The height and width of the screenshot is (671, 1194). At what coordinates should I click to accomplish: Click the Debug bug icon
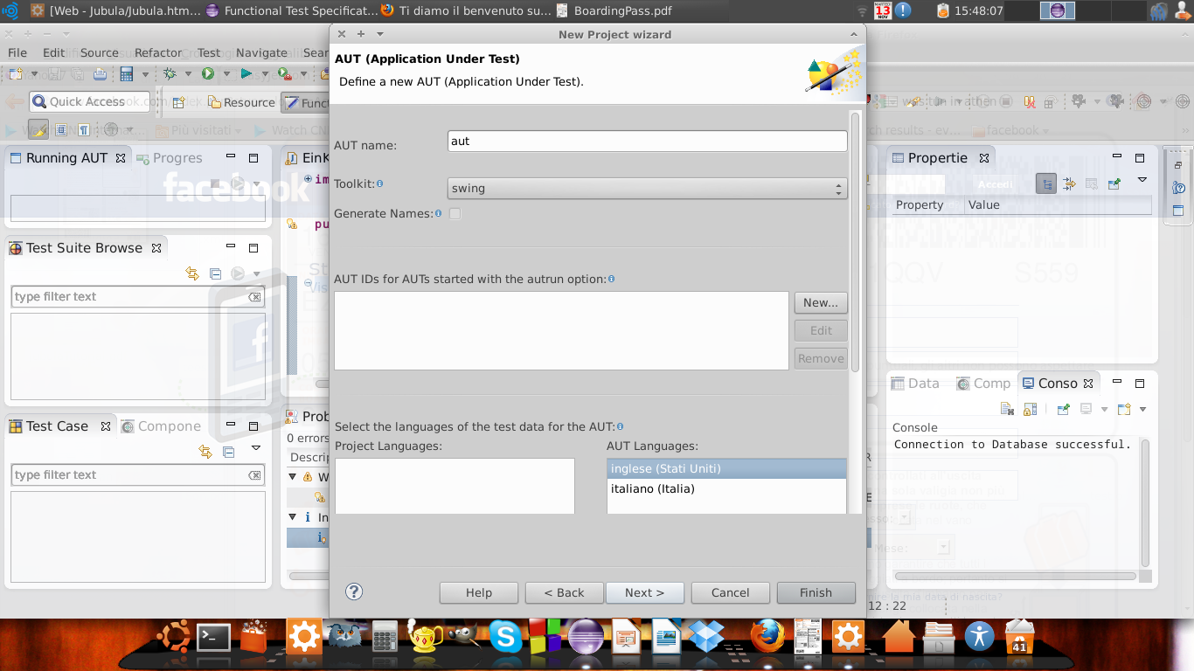click(170, 74)
